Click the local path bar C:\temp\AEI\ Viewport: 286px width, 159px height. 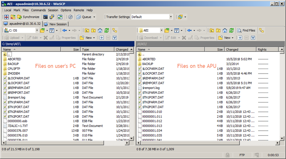click(68, 44)
